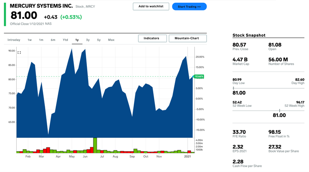Select the 3y time range
This screenshot has height=172, width=309.
(x=88, y=40)
